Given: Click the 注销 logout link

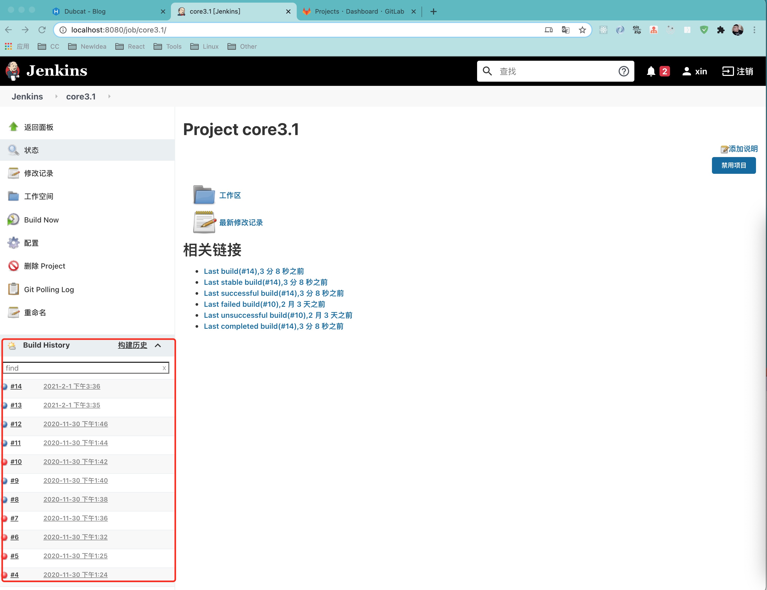Looking at the screenshot, I should coord(737,71).
